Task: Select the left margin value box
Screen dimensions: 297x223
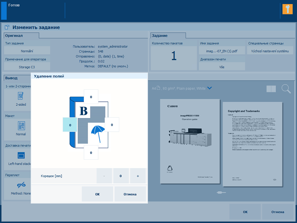Action: coord(70,125)
